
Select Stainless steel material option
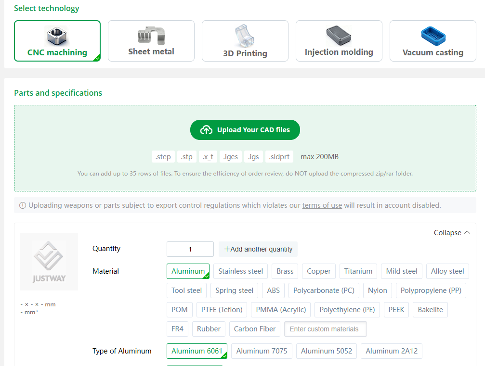click(x=240, y=271)
